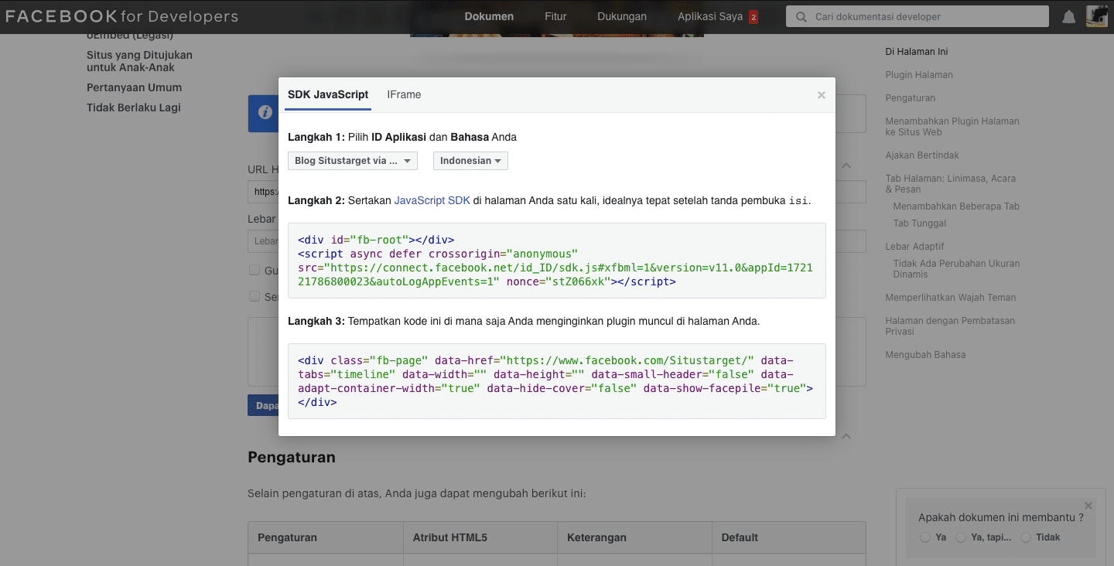The height and width of the screenshot is (566, 1114).
Task: Click the fb-page div code block
Action: click(x=557, y=381)
